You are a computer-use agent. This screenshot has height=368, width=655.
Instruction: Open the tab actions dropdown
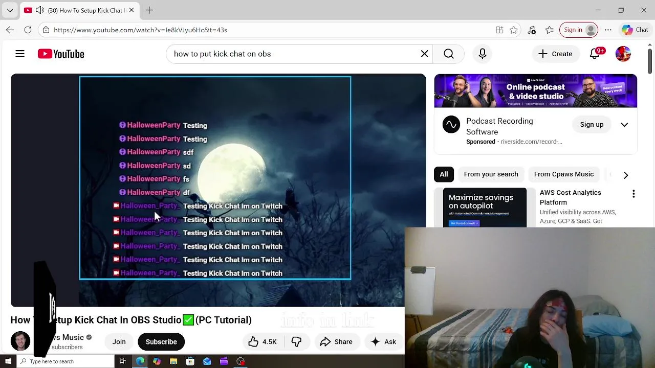pyautogui.click(x=10, y=10)
